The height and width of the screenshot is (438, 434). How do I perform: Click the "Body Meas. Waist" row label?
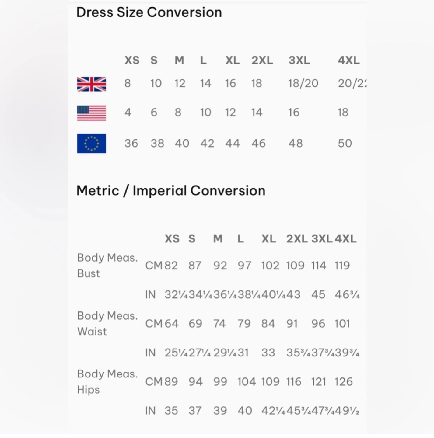pyautogui.click(x=107, y=324)
